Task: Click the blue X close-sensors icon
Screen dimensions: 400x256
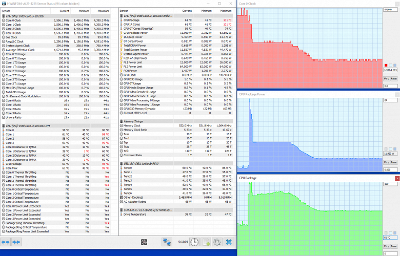Action: pos(229,242)
